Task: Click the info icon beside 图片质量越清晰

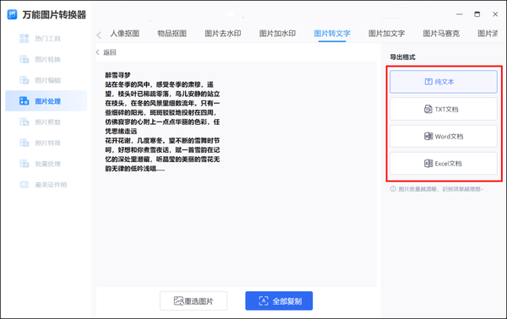Action: [393, 189]
